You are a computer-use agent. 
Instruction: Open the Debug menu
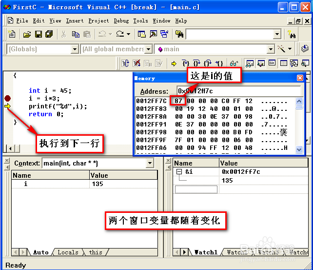pos(121,21)
